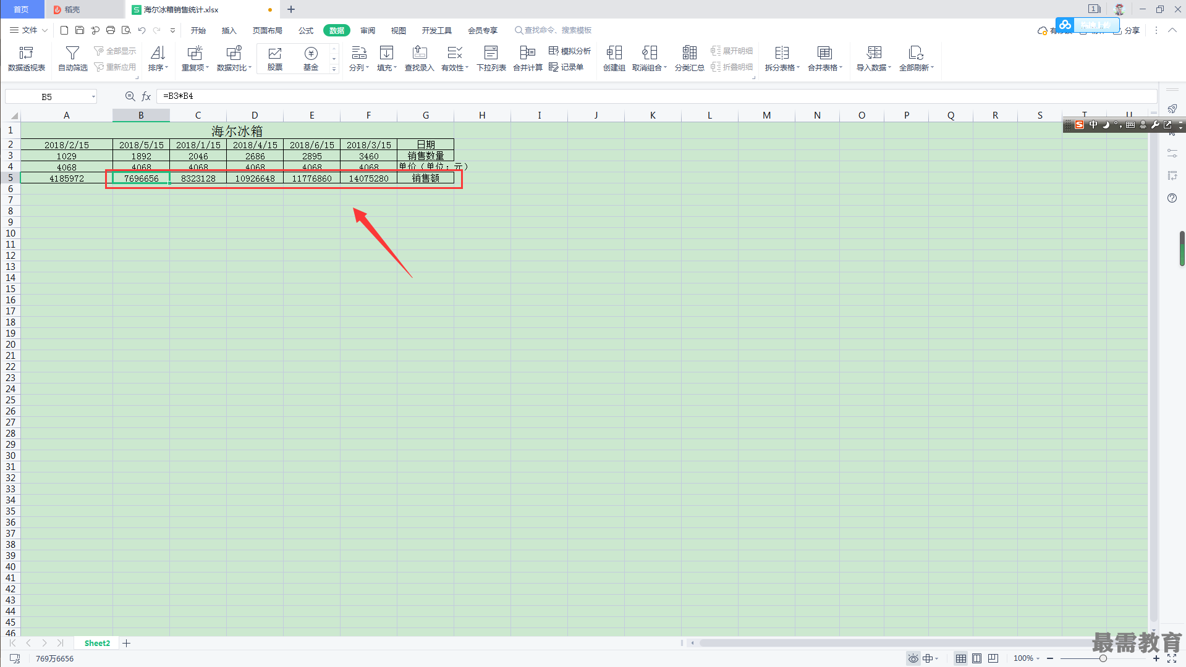The width and height of the screenshot is (1186, 667).
Task: Select the Sheet2 sheet tab
Action: click(97, 643)
